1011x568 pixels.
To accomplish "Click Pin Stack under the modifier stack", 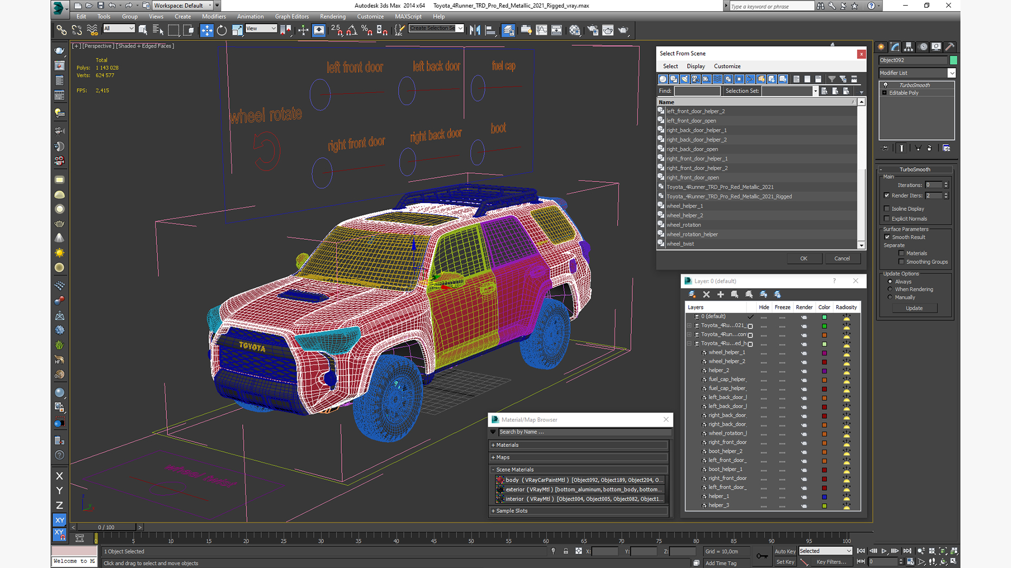I will click(885, 148).
